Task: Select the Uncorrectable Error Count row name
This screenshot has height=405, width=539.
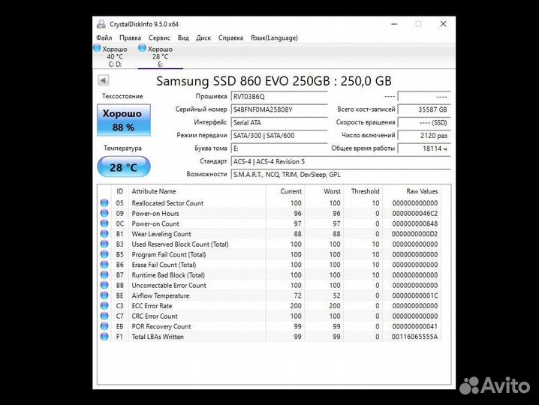Action: click(169, 286)
